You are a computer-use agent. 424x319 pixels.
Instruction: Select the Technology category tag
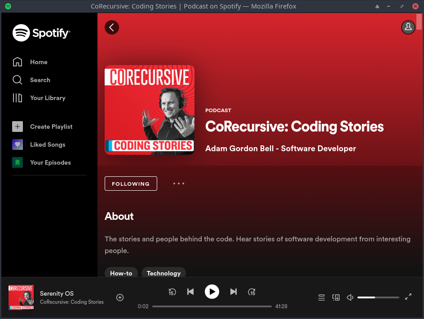click(163, 273)
